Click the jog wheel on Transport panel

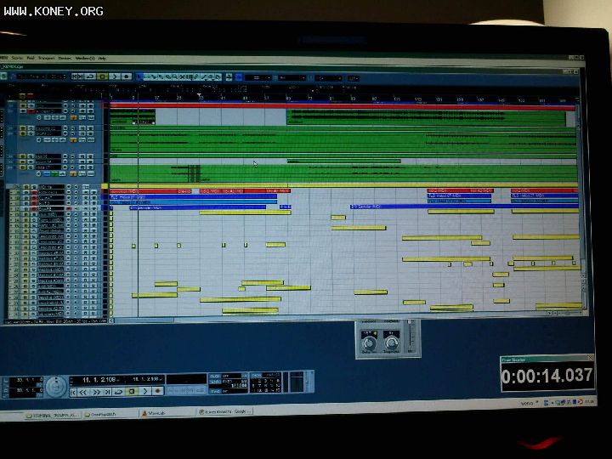(x=56, y=387)
